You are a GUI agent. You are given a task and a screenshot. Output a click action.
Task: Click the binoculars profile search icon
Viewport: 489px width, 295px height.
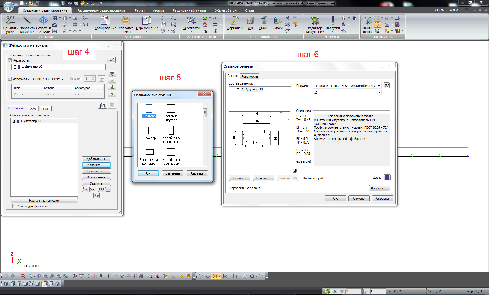tap(387, 85)
